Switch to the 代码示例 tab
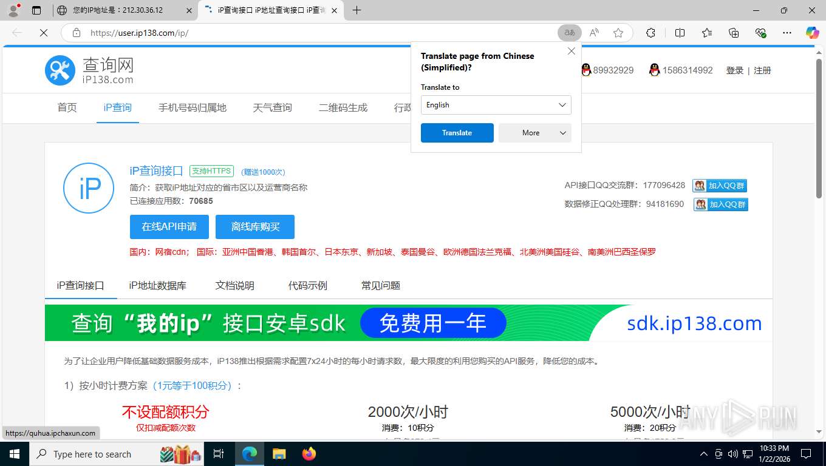The height and width of the screenshot is (466, 826). (x=308, y=285)
